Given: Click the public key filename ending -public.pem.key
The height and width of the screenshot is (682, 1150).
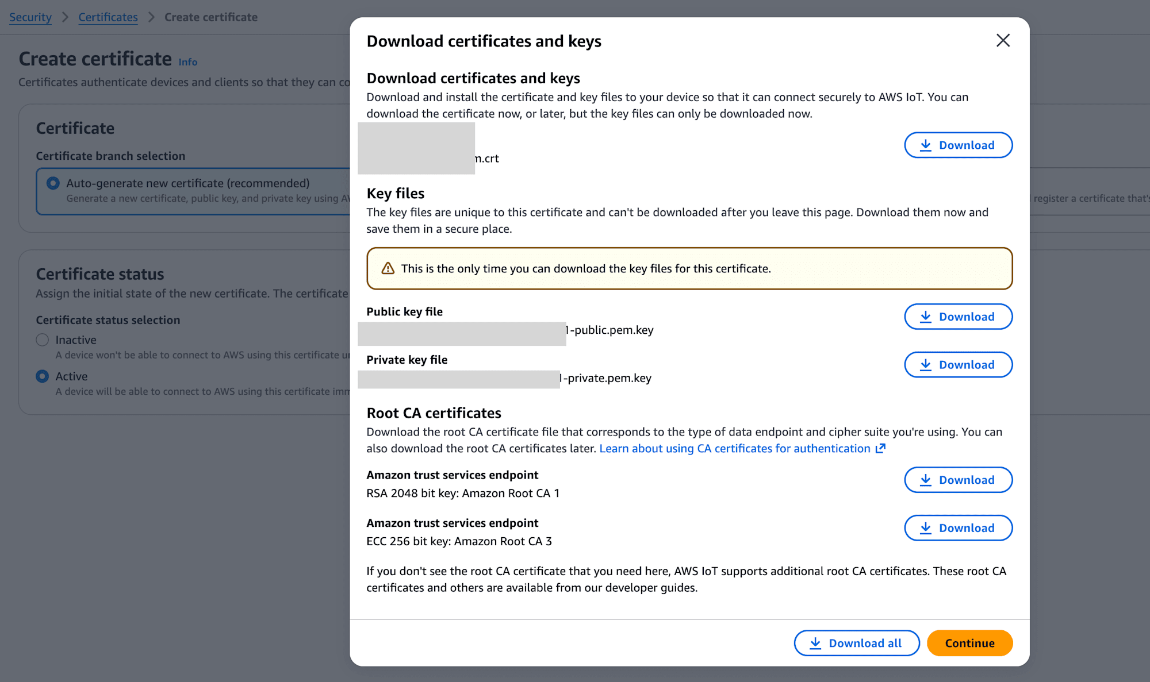Looking at the screenshot, I should pyautogui.click(x=610, y=330).
